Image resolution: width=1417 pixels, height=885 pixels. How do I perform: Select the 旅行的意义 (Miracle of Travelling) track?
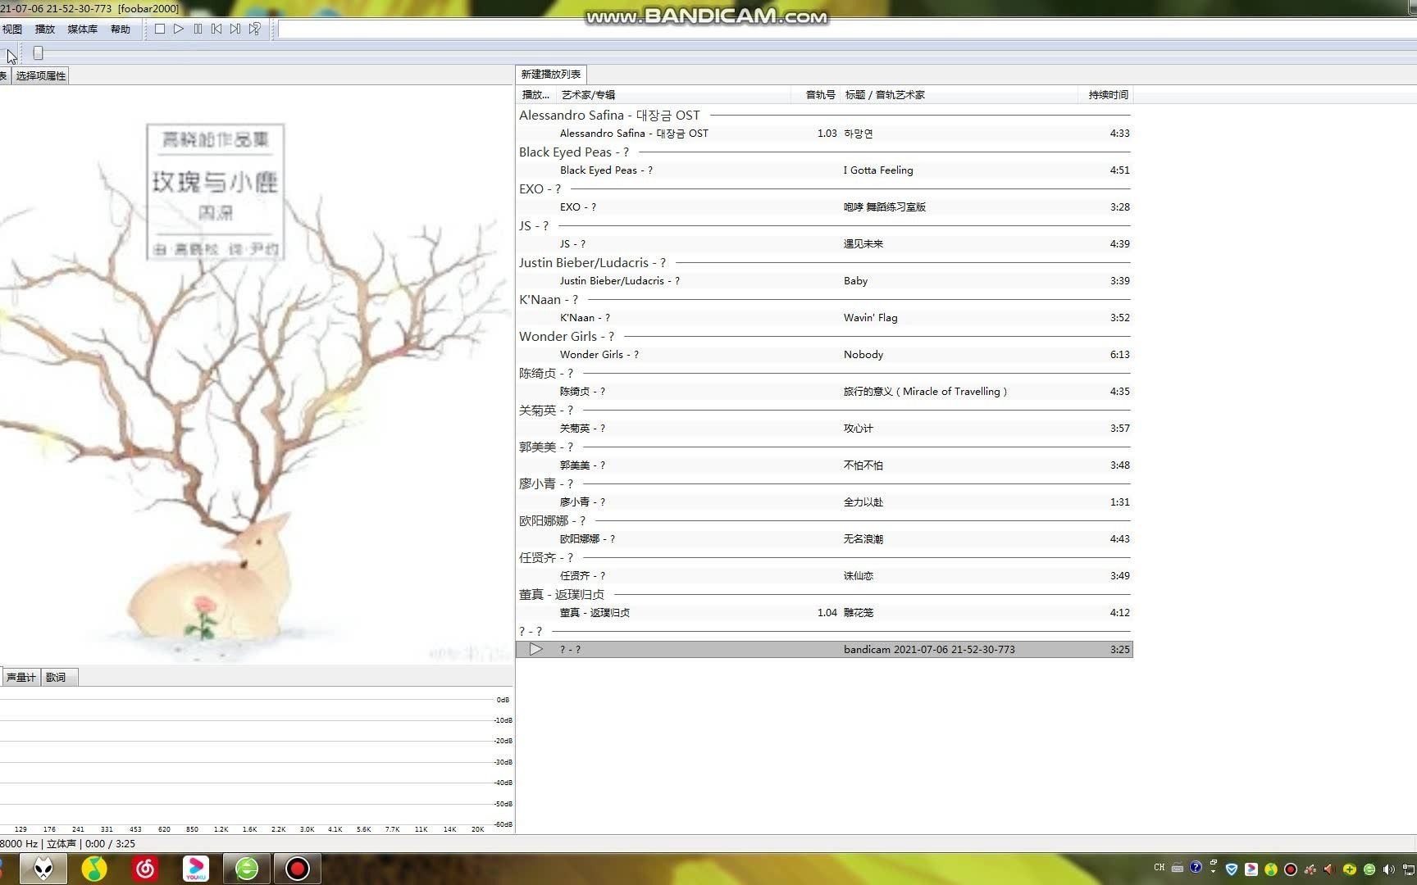824,391
